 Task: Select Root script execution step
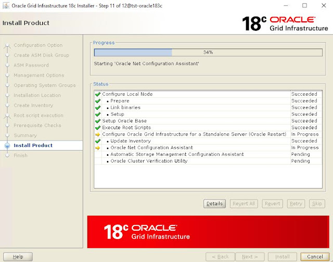pyautogui.click(x=39, y=116)
